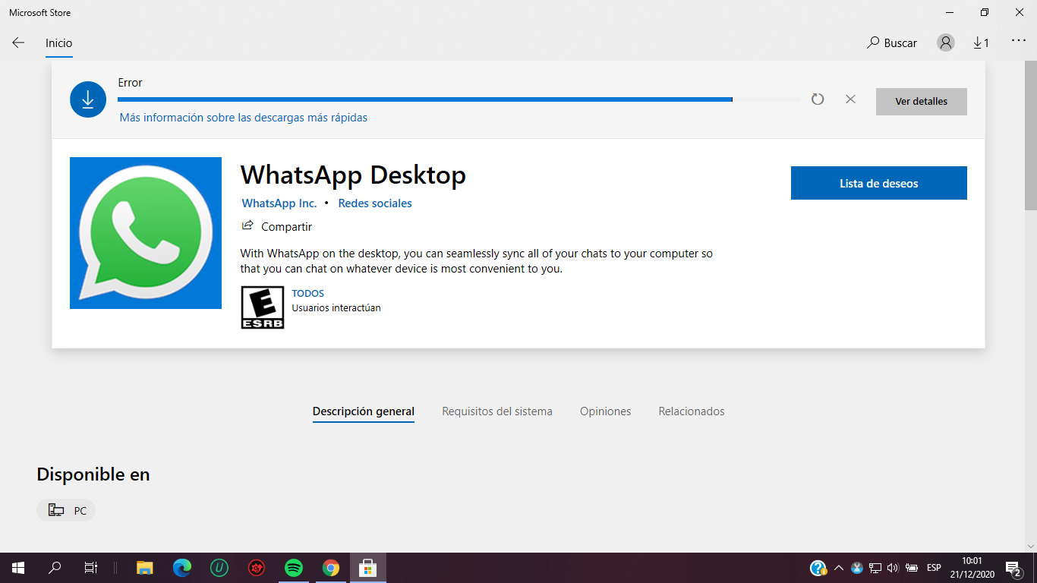Open the notifications action center
The width and height of the screenshot is (1037, 583).
click(1013, 568)
